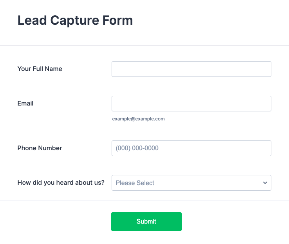The height and width of the screenshot is (244, 289).
Task: Select the "Please Select" placeholder text
Action: pyautogui.click(x=135, y=183)
